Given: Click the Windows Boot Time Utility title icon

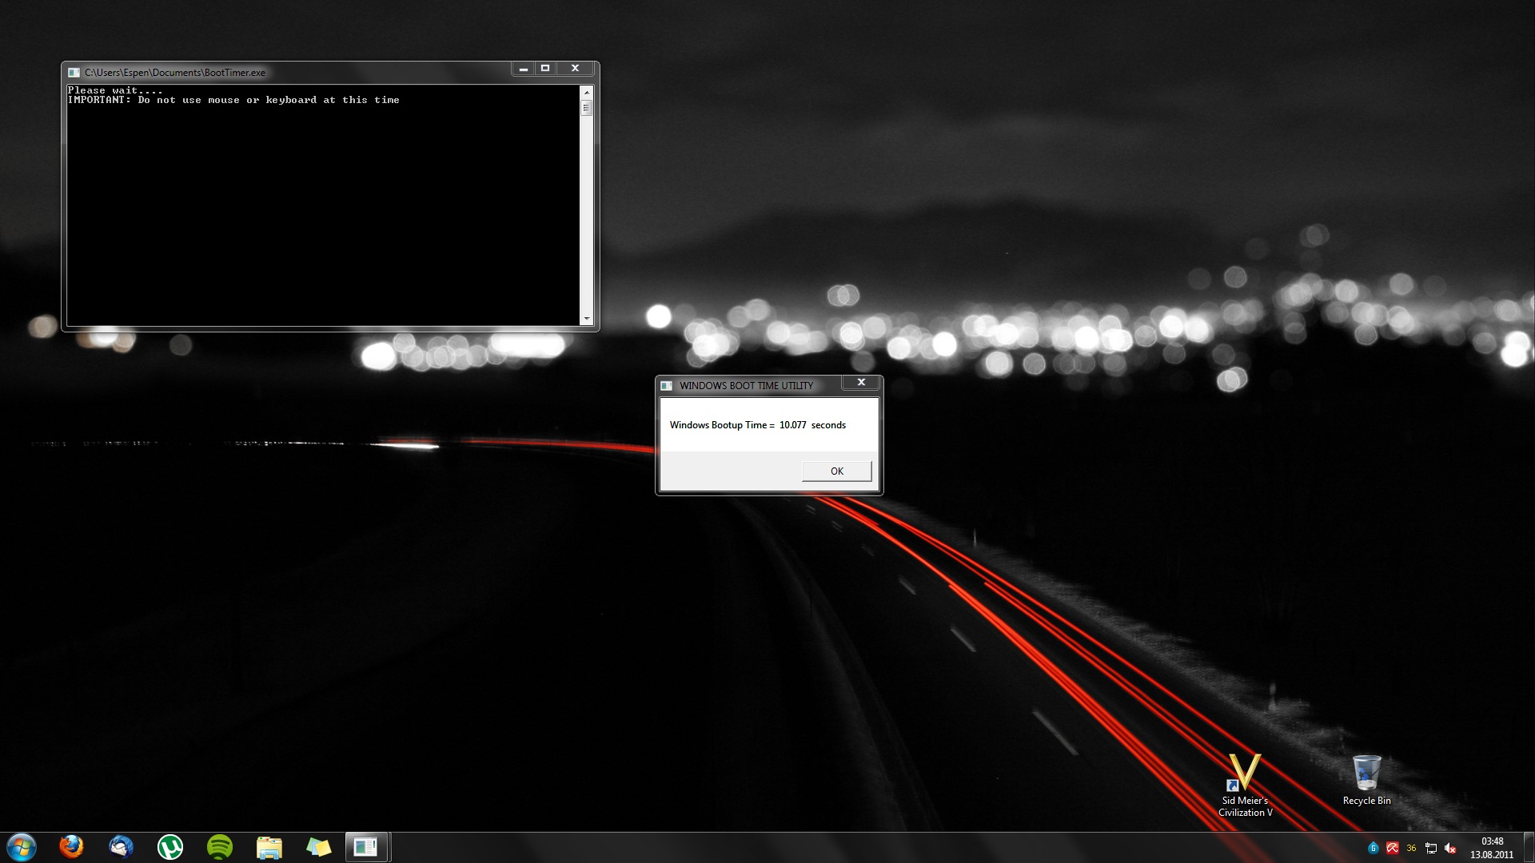Looking at the screenshot, I should (666, 386).
